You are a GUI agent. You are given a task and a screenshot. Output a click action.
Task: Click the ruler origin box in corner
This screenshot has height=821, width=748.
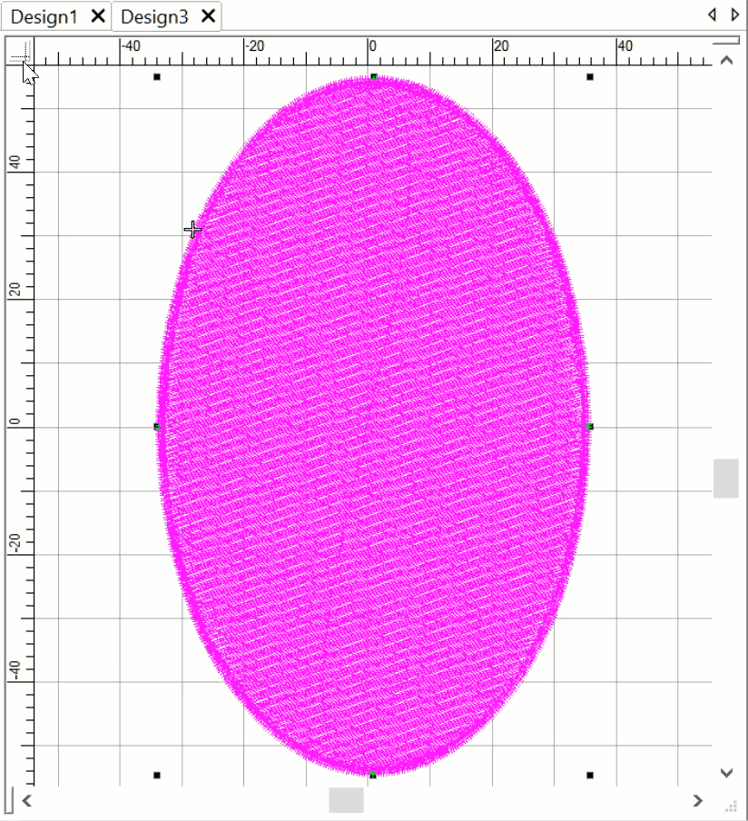pos(19,51)
